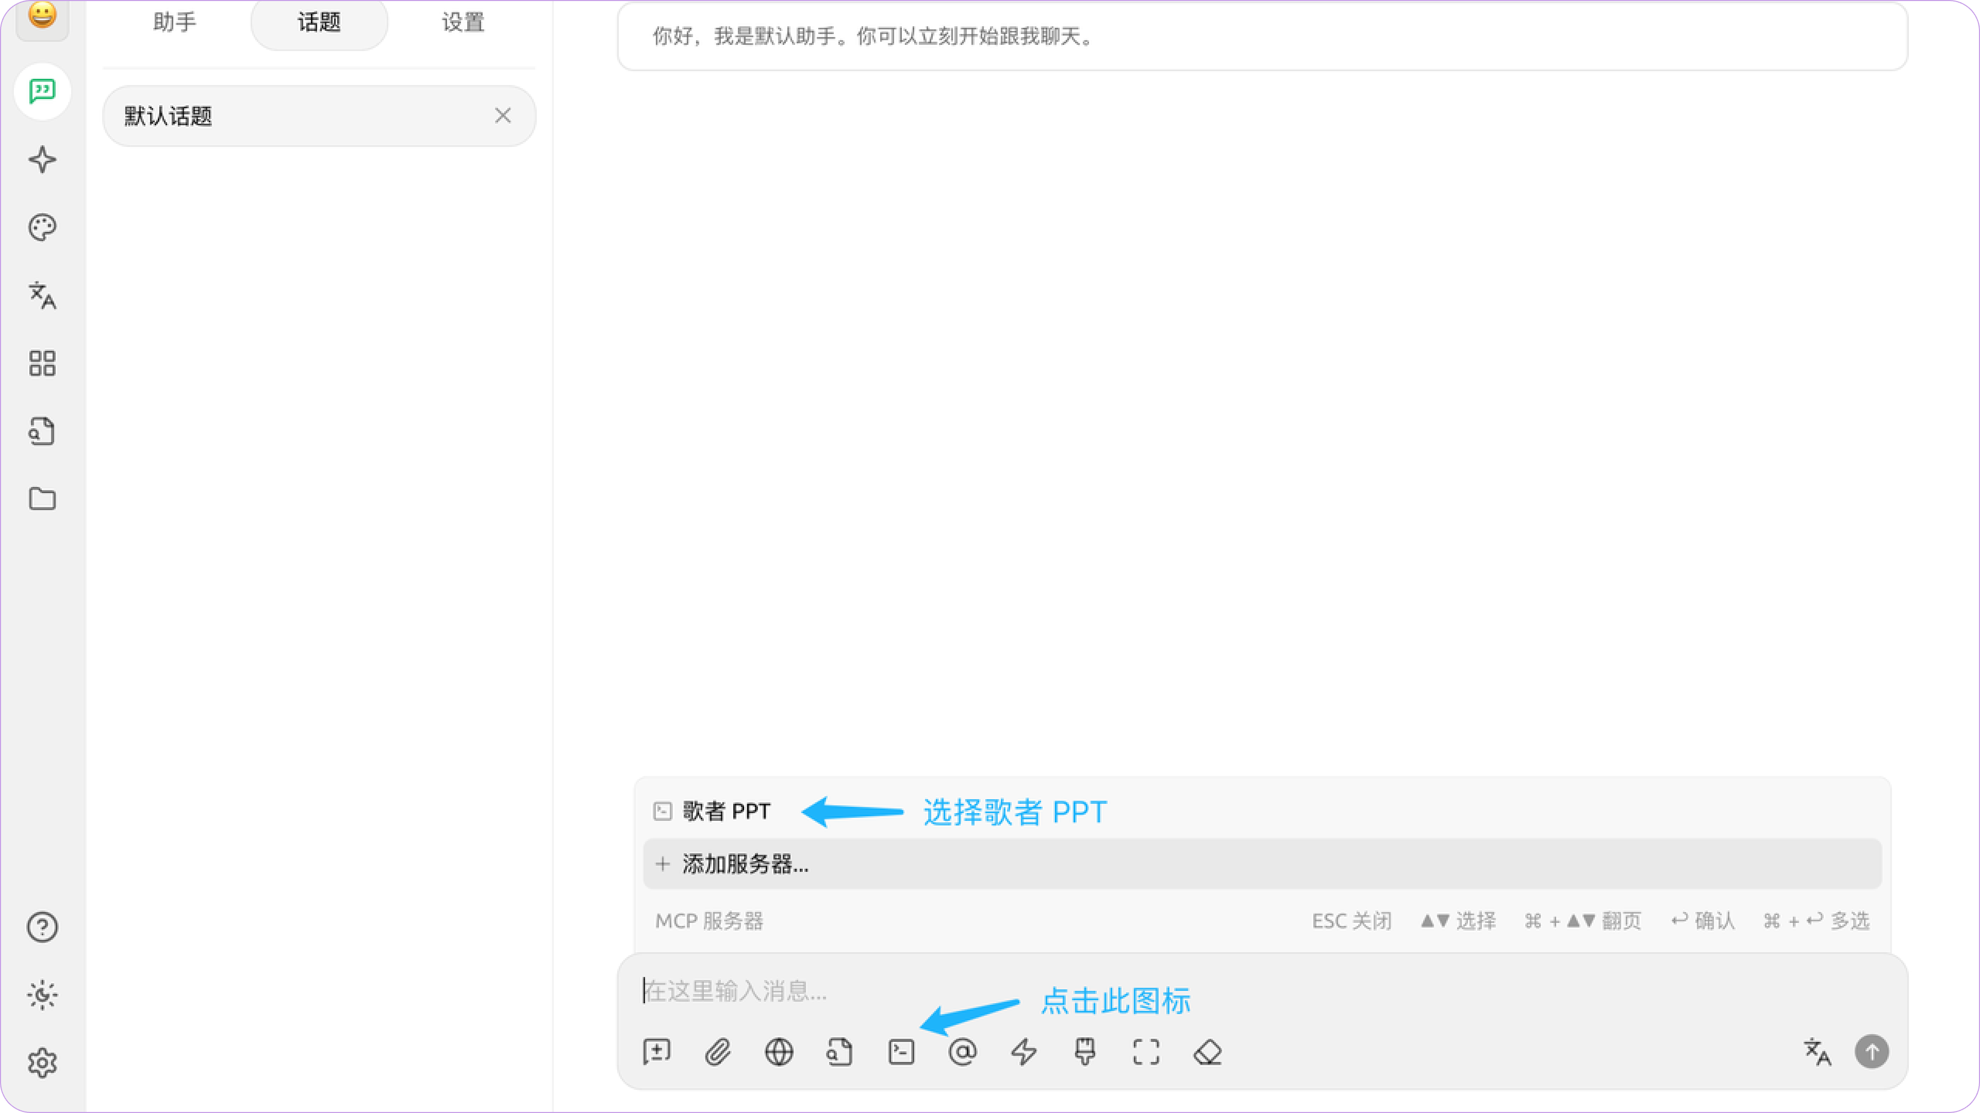Image resolution: width=1980 pixels, height=1113 pixels.
Task: Open the help question mark icon
Action: (x=42, y=927)
